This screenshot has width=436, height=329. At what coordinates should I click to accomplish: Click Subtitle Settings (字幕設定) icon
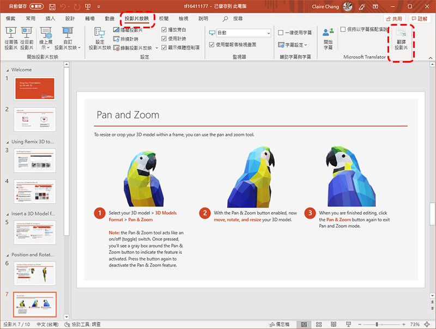[x=281, y=45]
